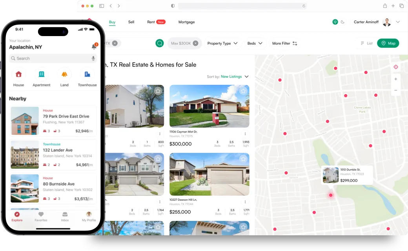This screenshot has height=251, width=408.
Task: Click the notification bell in phone app
Action: click(94, 47)
